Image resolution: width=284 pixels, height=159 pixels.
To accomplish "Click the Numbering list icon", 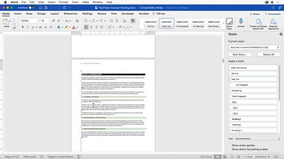I will [94, 21].
